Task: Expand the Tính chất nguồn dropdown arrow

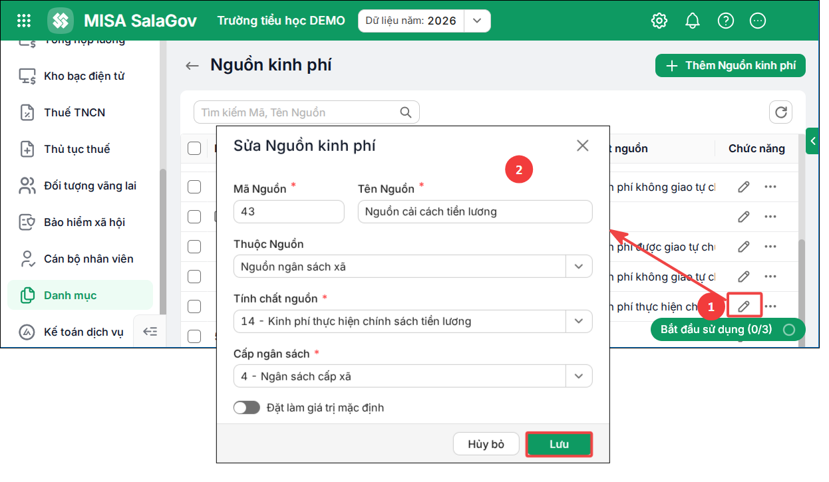Action: (578, 321)
